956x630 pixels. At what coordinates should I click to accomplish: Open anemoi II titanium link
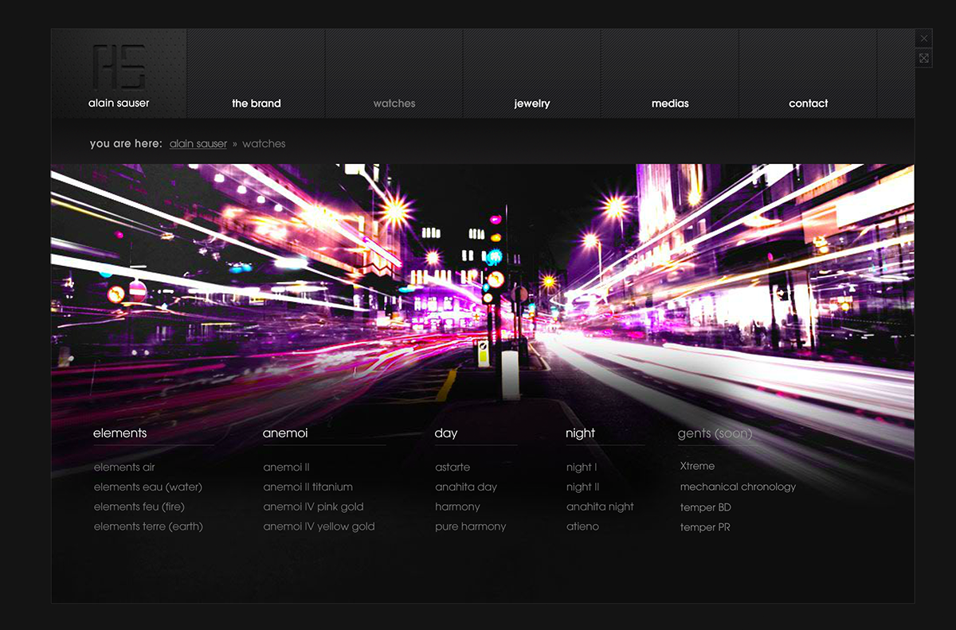308,487
